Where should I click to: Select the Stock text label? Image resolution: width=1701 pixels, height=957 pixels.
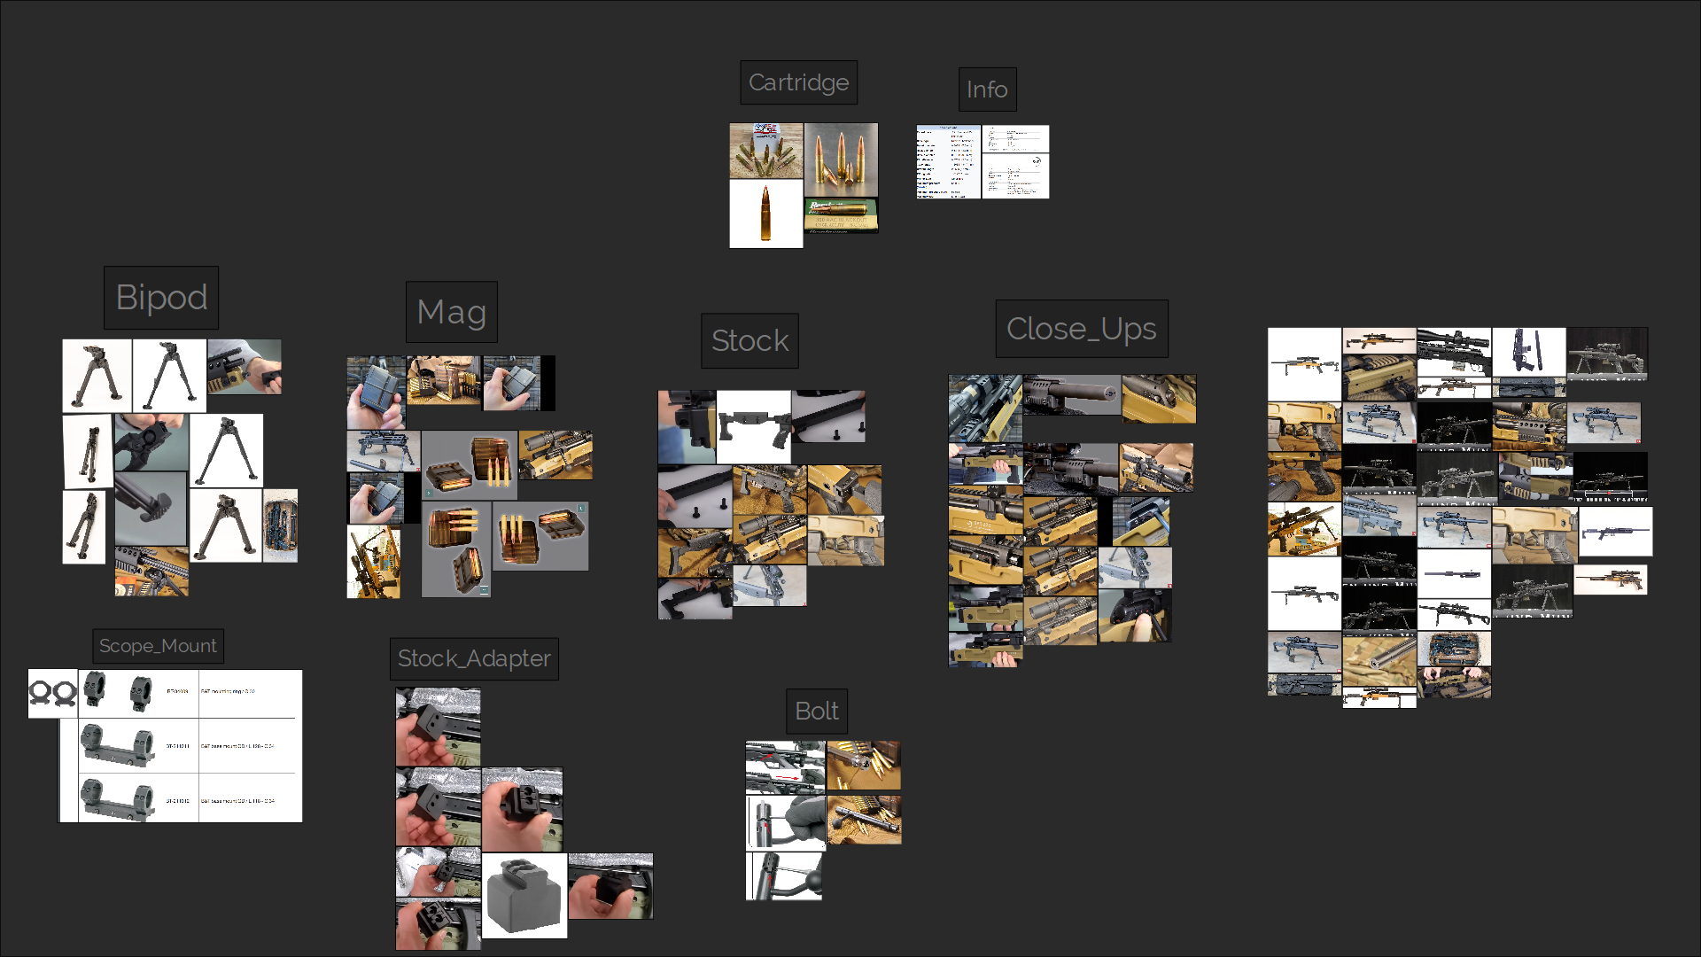click(x=750, y=340)
